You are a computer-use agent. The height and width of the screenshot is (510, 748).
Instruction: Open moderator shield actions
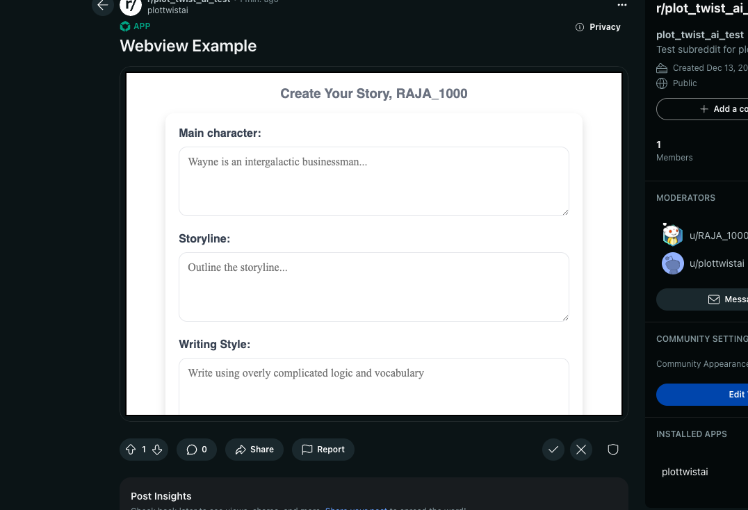pyautogui.click(x=613, y=450)
